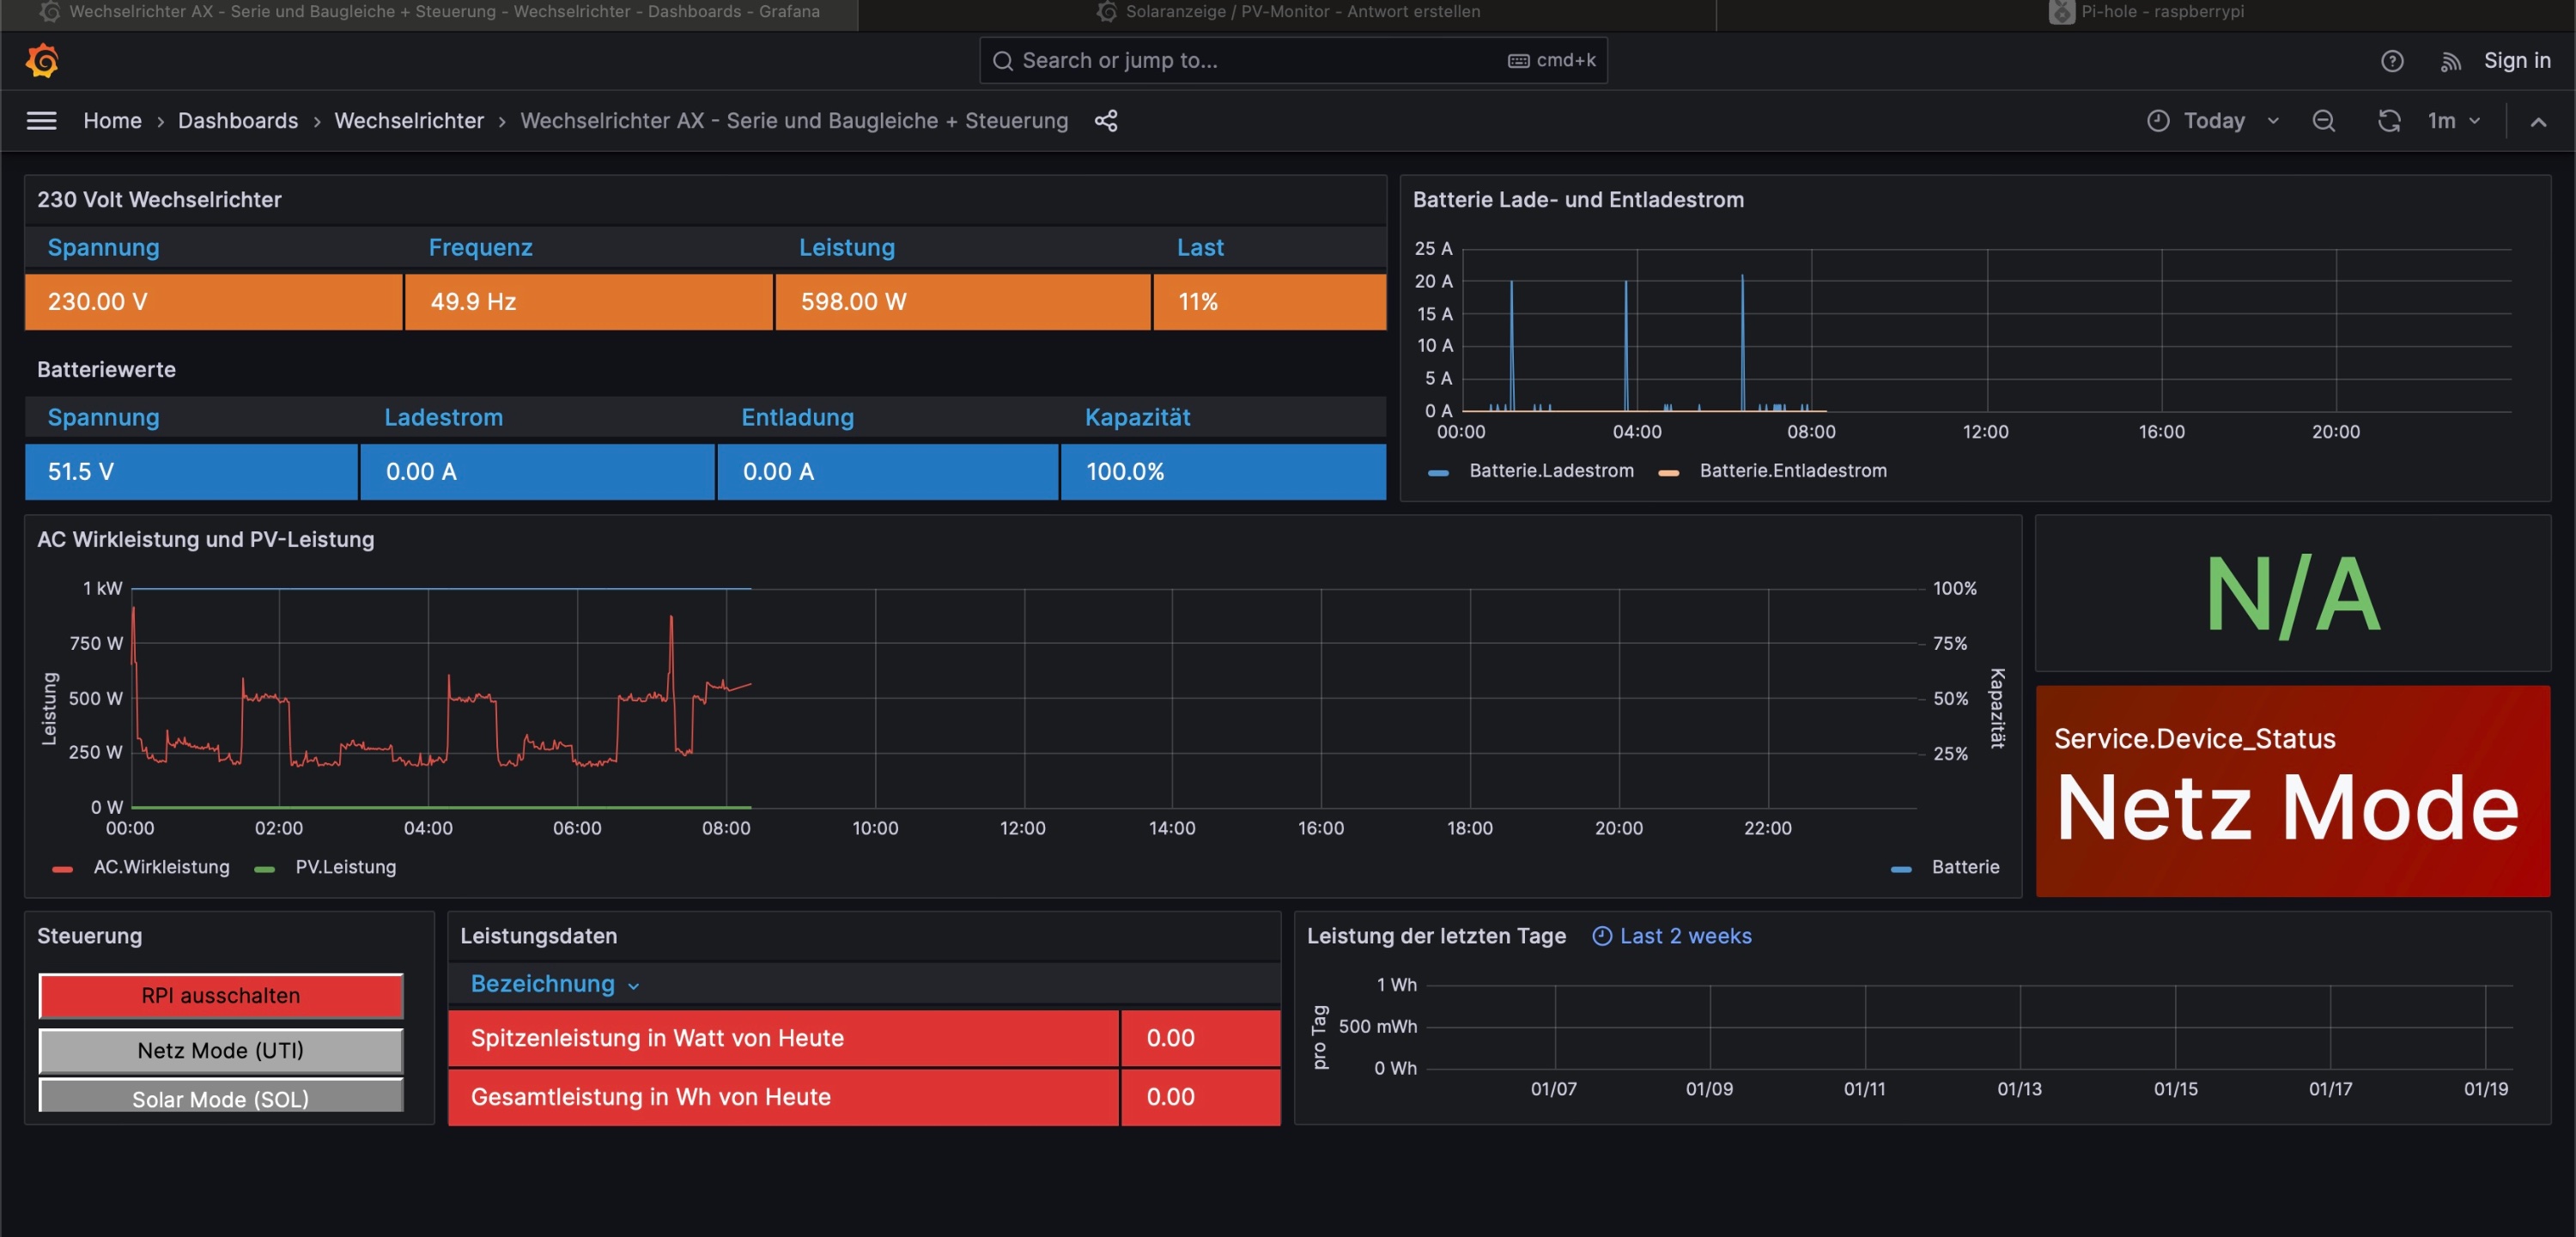Refresh the dashboard with refresh icon
Viewport: 2576px width, 1237px height.
point(2388,121)
